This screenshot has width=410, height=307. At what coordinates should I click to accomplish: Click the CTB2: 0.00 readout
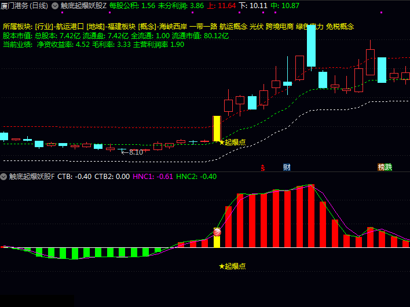click(112, 177)
